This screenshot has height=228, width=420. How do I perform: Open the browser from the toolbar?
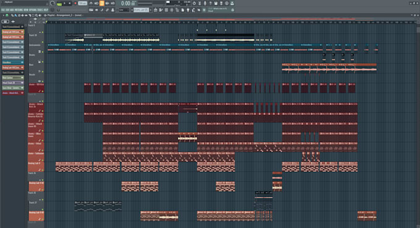(177, 10)
